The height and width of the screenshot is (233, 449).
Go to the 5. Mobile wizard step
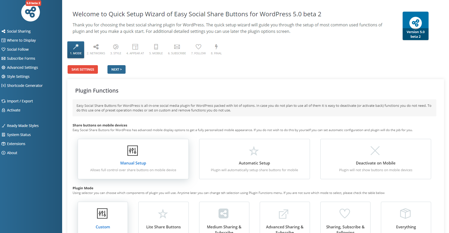156,50
